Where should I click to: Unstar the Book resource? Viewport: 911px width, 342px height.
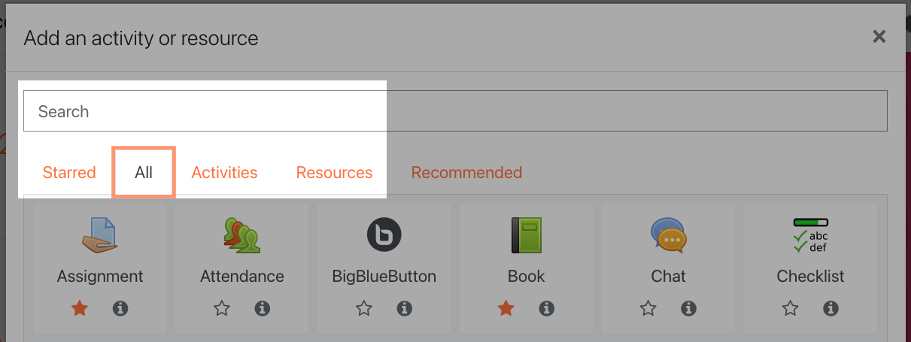point(506,308)
